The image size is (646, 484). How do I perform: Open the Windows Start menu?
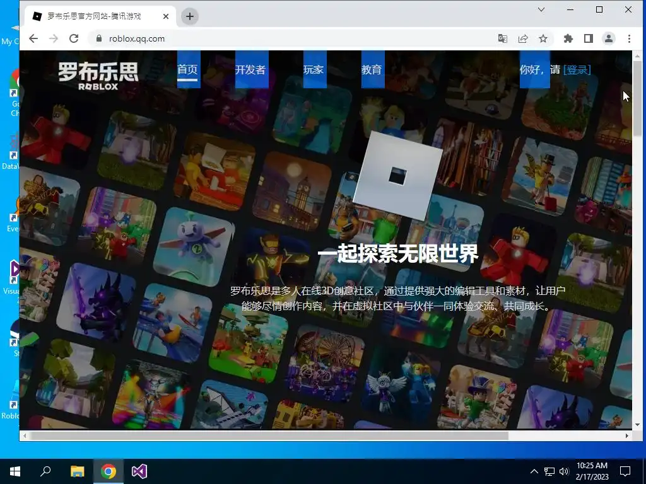tap(15, 471)
